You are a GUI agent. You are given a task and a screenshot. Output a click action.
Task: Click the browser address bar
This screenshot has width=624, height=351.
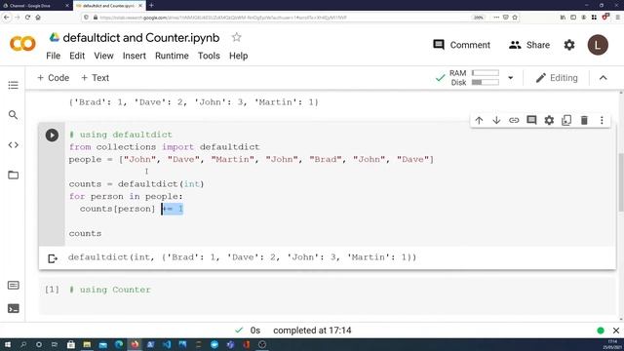(279, 18)
